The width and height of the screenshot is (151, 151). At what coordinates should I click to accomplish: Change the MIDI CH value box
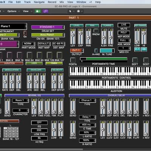tap(124, 48)
